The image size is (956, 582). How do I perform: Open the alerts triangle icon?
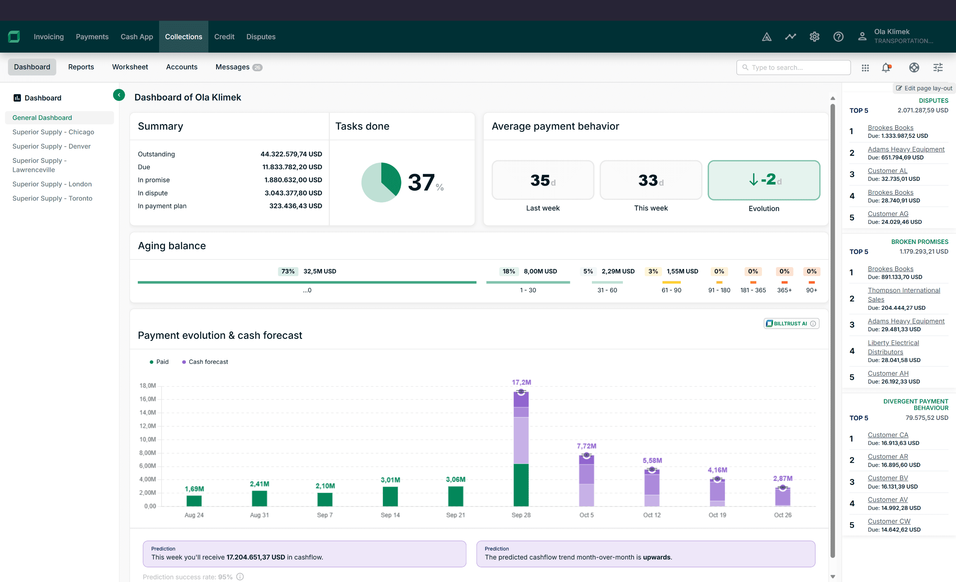[x=766, y=37]
